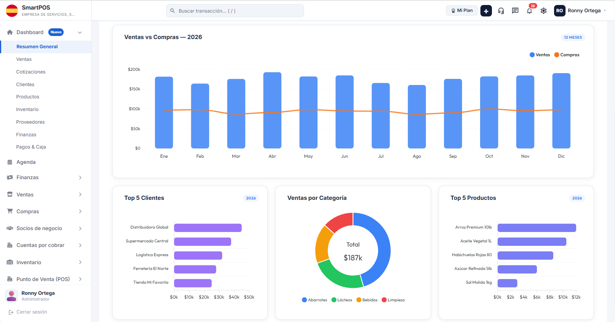
Task: Click the Abr sales bar in chart
Action: [x=272, y=110]
